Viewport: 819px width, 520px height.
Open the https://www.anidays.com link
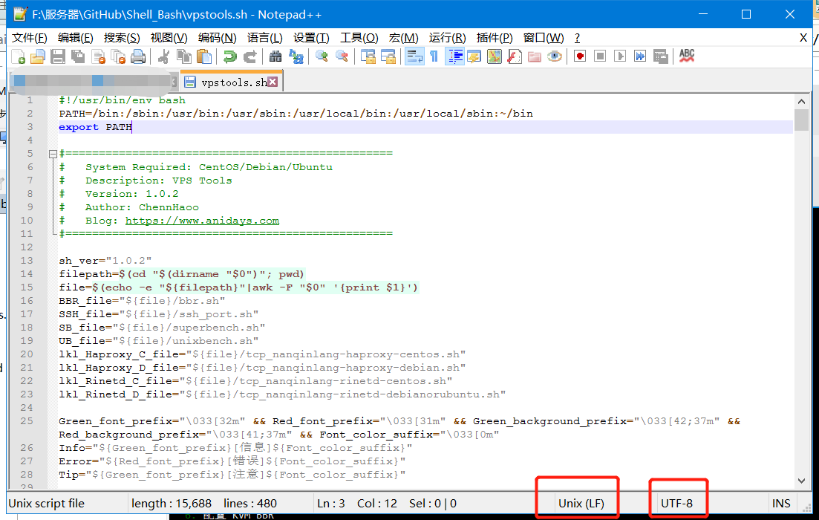[202, 221]
